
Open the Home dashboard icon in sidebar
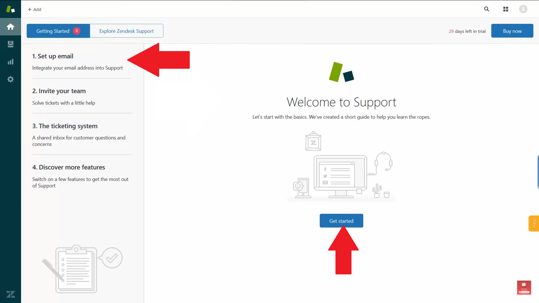[x=10, y=27]
